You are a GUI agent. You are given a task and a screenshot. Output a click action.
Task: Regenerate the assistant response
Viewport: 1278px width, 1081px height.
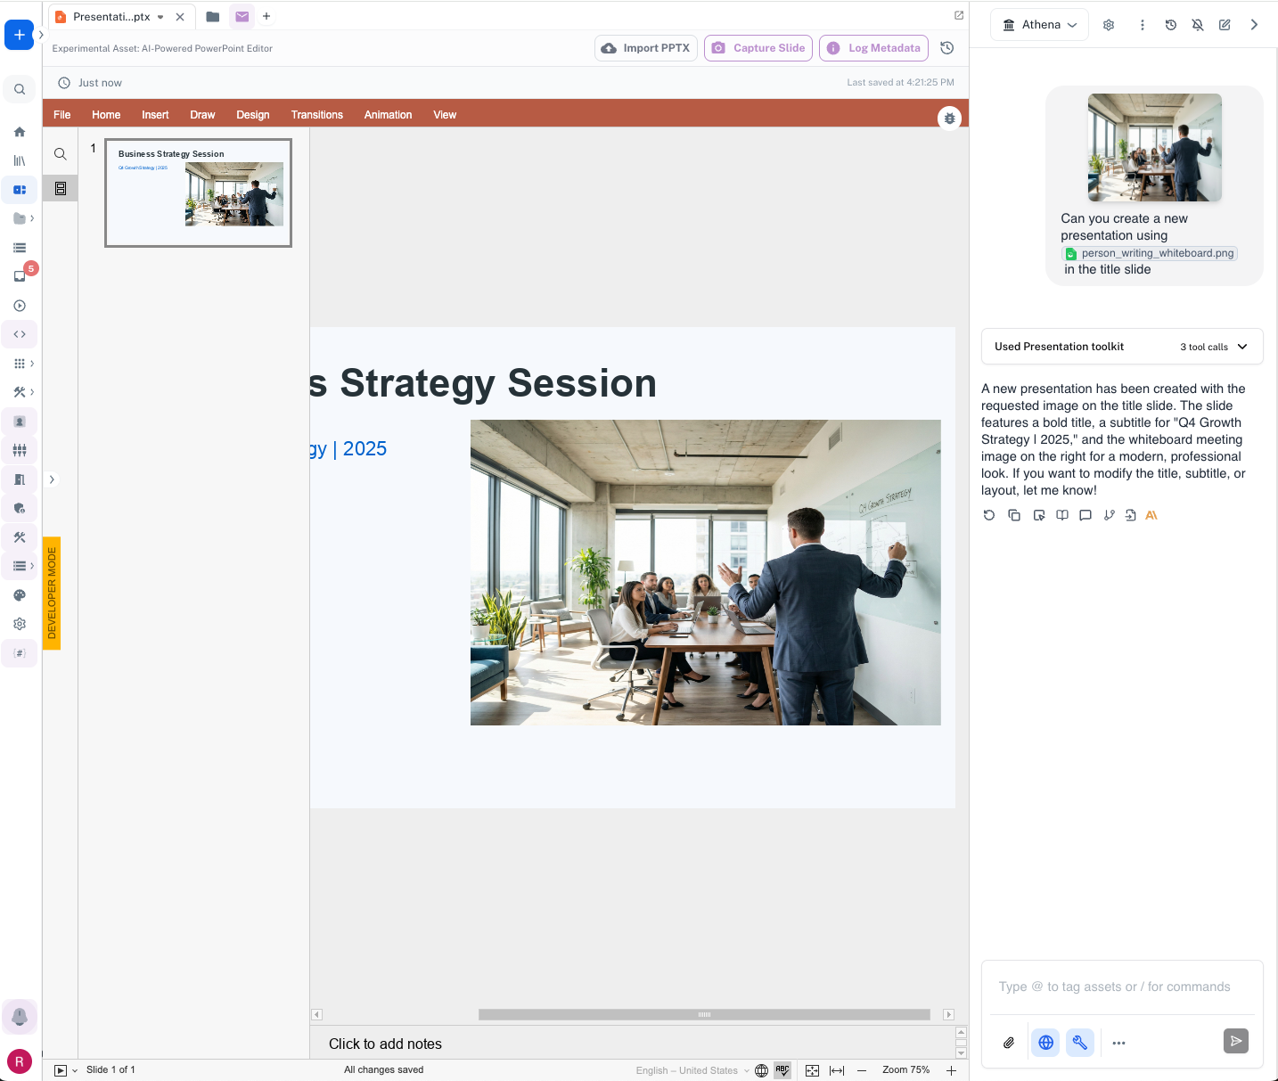coord(989,515)
